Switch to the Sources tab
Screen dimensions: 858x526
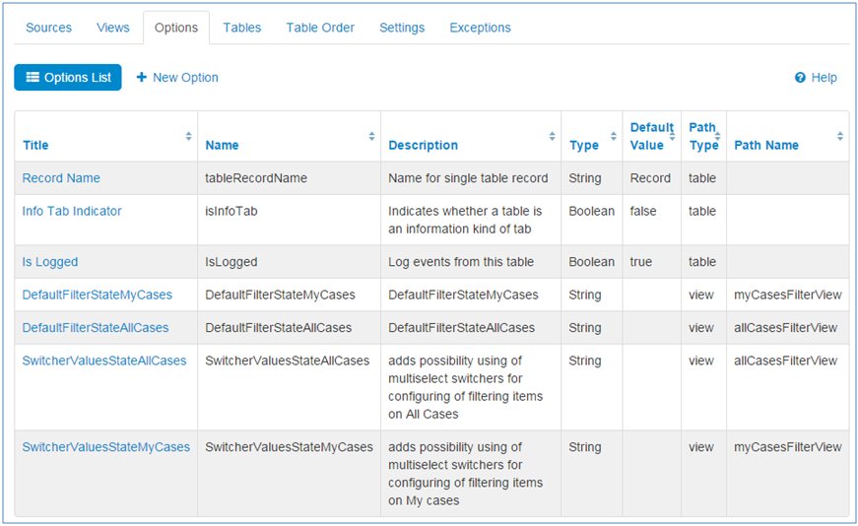48,28
